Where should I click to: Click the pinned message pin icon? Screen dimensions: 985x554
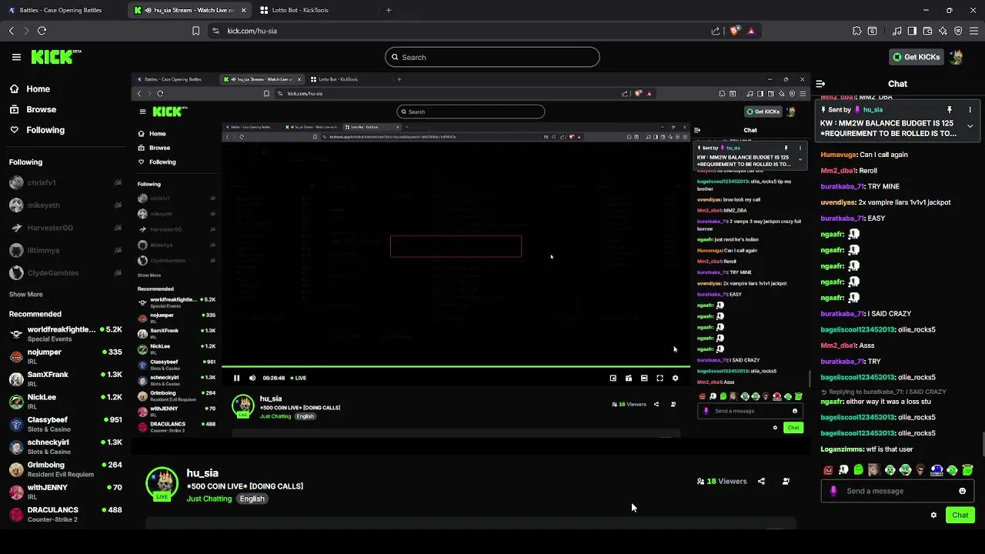pyautogui.click(x=950, y=109)
